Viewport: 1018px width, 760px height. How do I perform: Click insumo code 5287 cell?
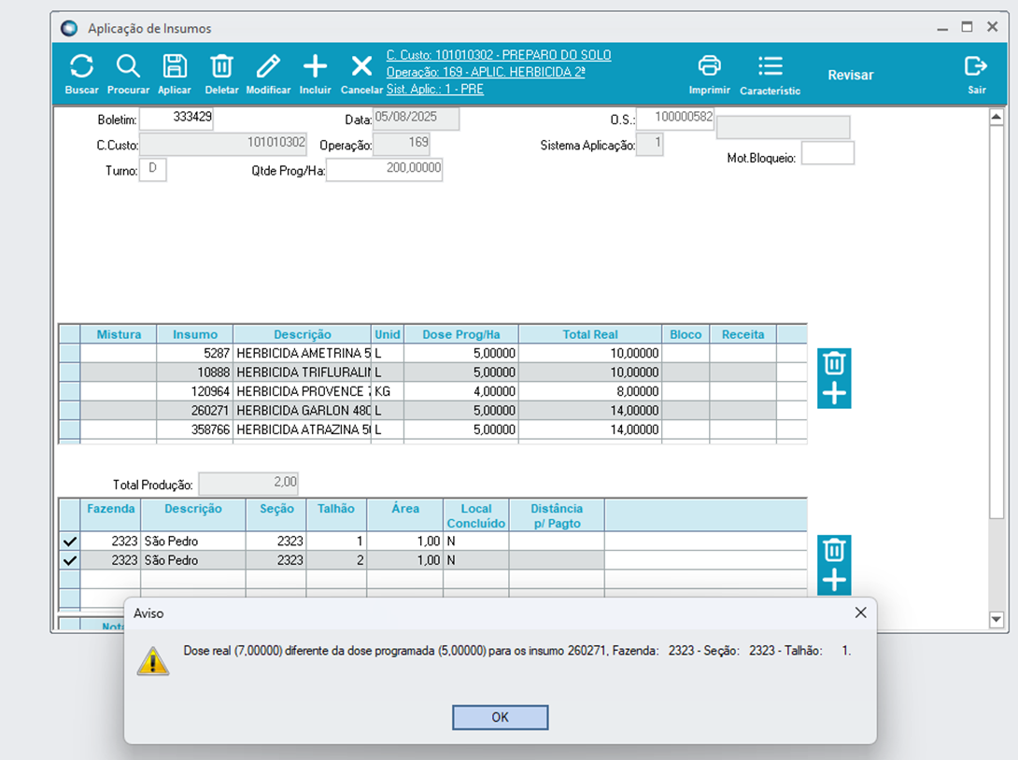pyautogui.click(x=195, y=353)
